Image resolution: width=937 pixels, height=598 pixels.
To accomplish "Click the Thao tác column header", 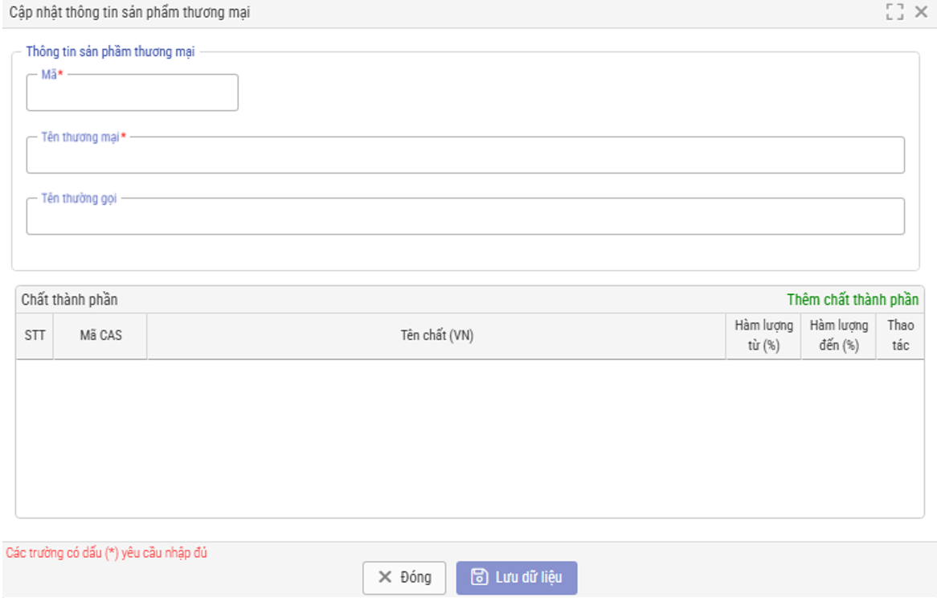I will coord(900,336).
